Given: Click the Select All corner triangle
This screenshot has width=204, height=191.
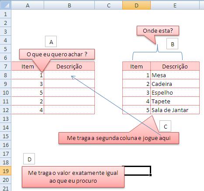Looking at the screenshot, I should [6, 5].
